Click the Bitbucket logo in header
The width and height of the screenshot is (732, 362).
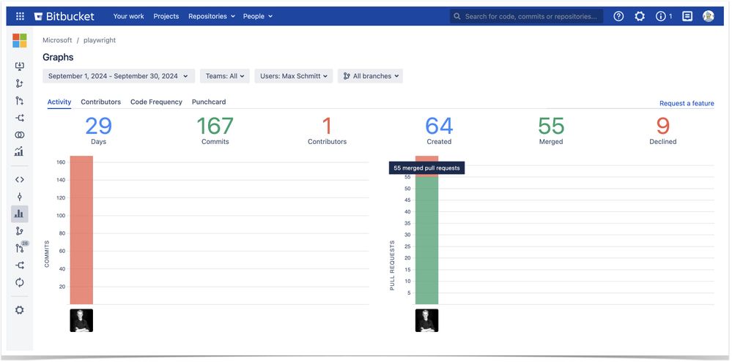tap(64, 16)
